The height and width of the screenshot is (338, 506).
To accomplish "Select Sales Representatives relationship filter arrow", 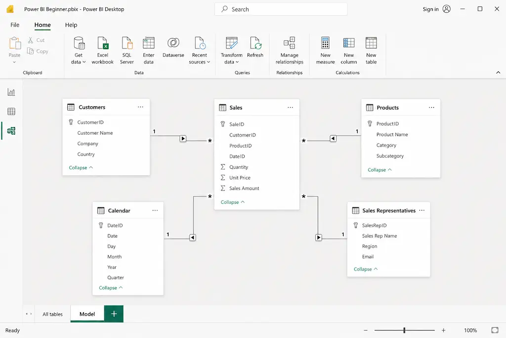I will [x=319, y=238].
